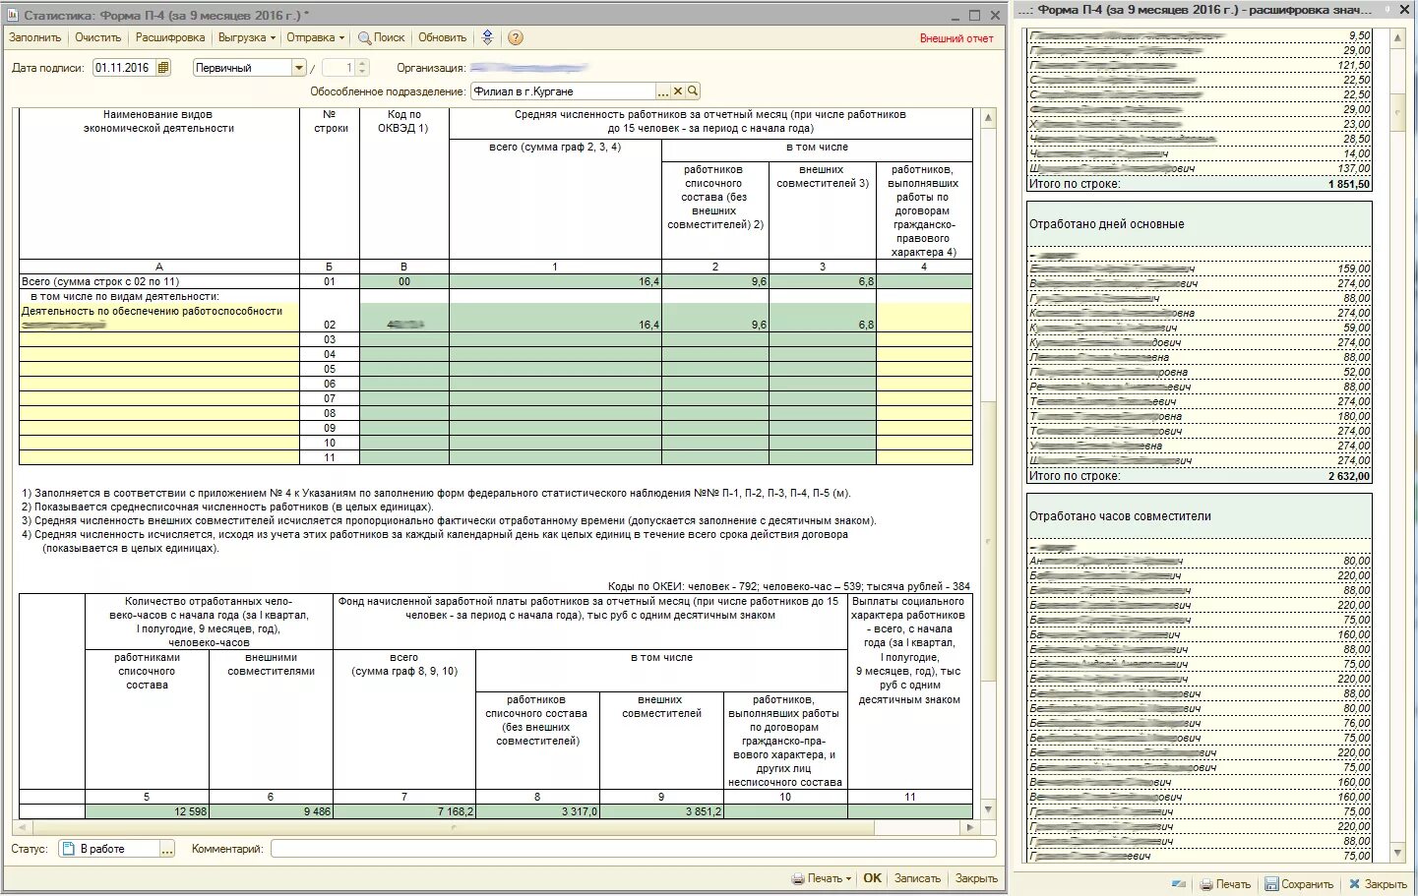The image size is (1418, 896).
Task: Select the Итого по строке total 2 632,00
Action: [1348, 476]
